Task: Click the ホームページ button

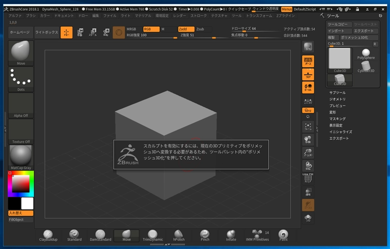Action: click(20, 32)
